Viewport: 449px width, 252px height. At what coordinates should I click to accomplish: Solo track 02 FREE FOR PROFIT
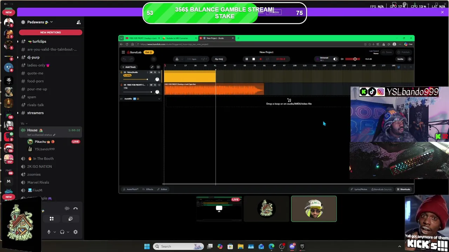coord(155,85)
